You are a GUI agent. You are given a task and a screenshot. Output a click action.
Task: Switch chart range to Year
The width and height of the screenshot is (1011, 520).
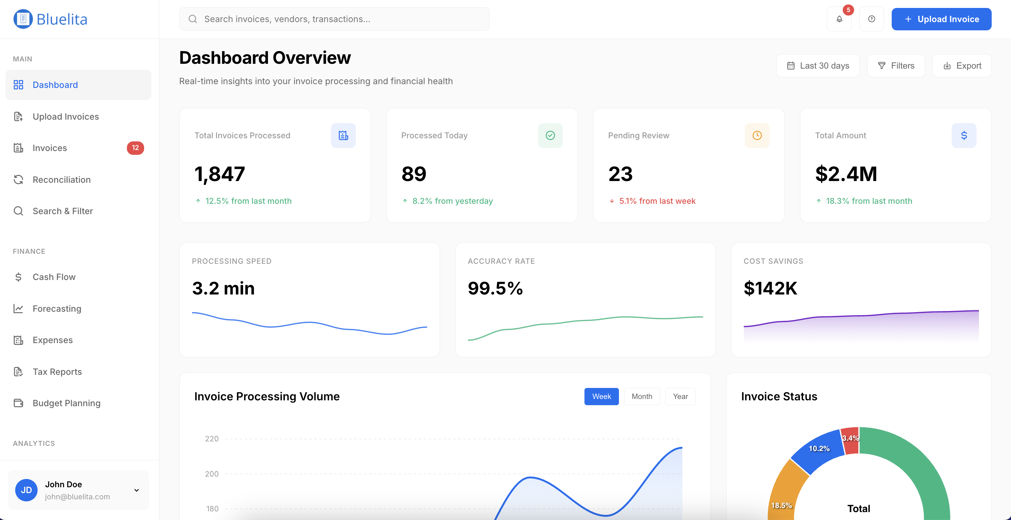point(680,396)
